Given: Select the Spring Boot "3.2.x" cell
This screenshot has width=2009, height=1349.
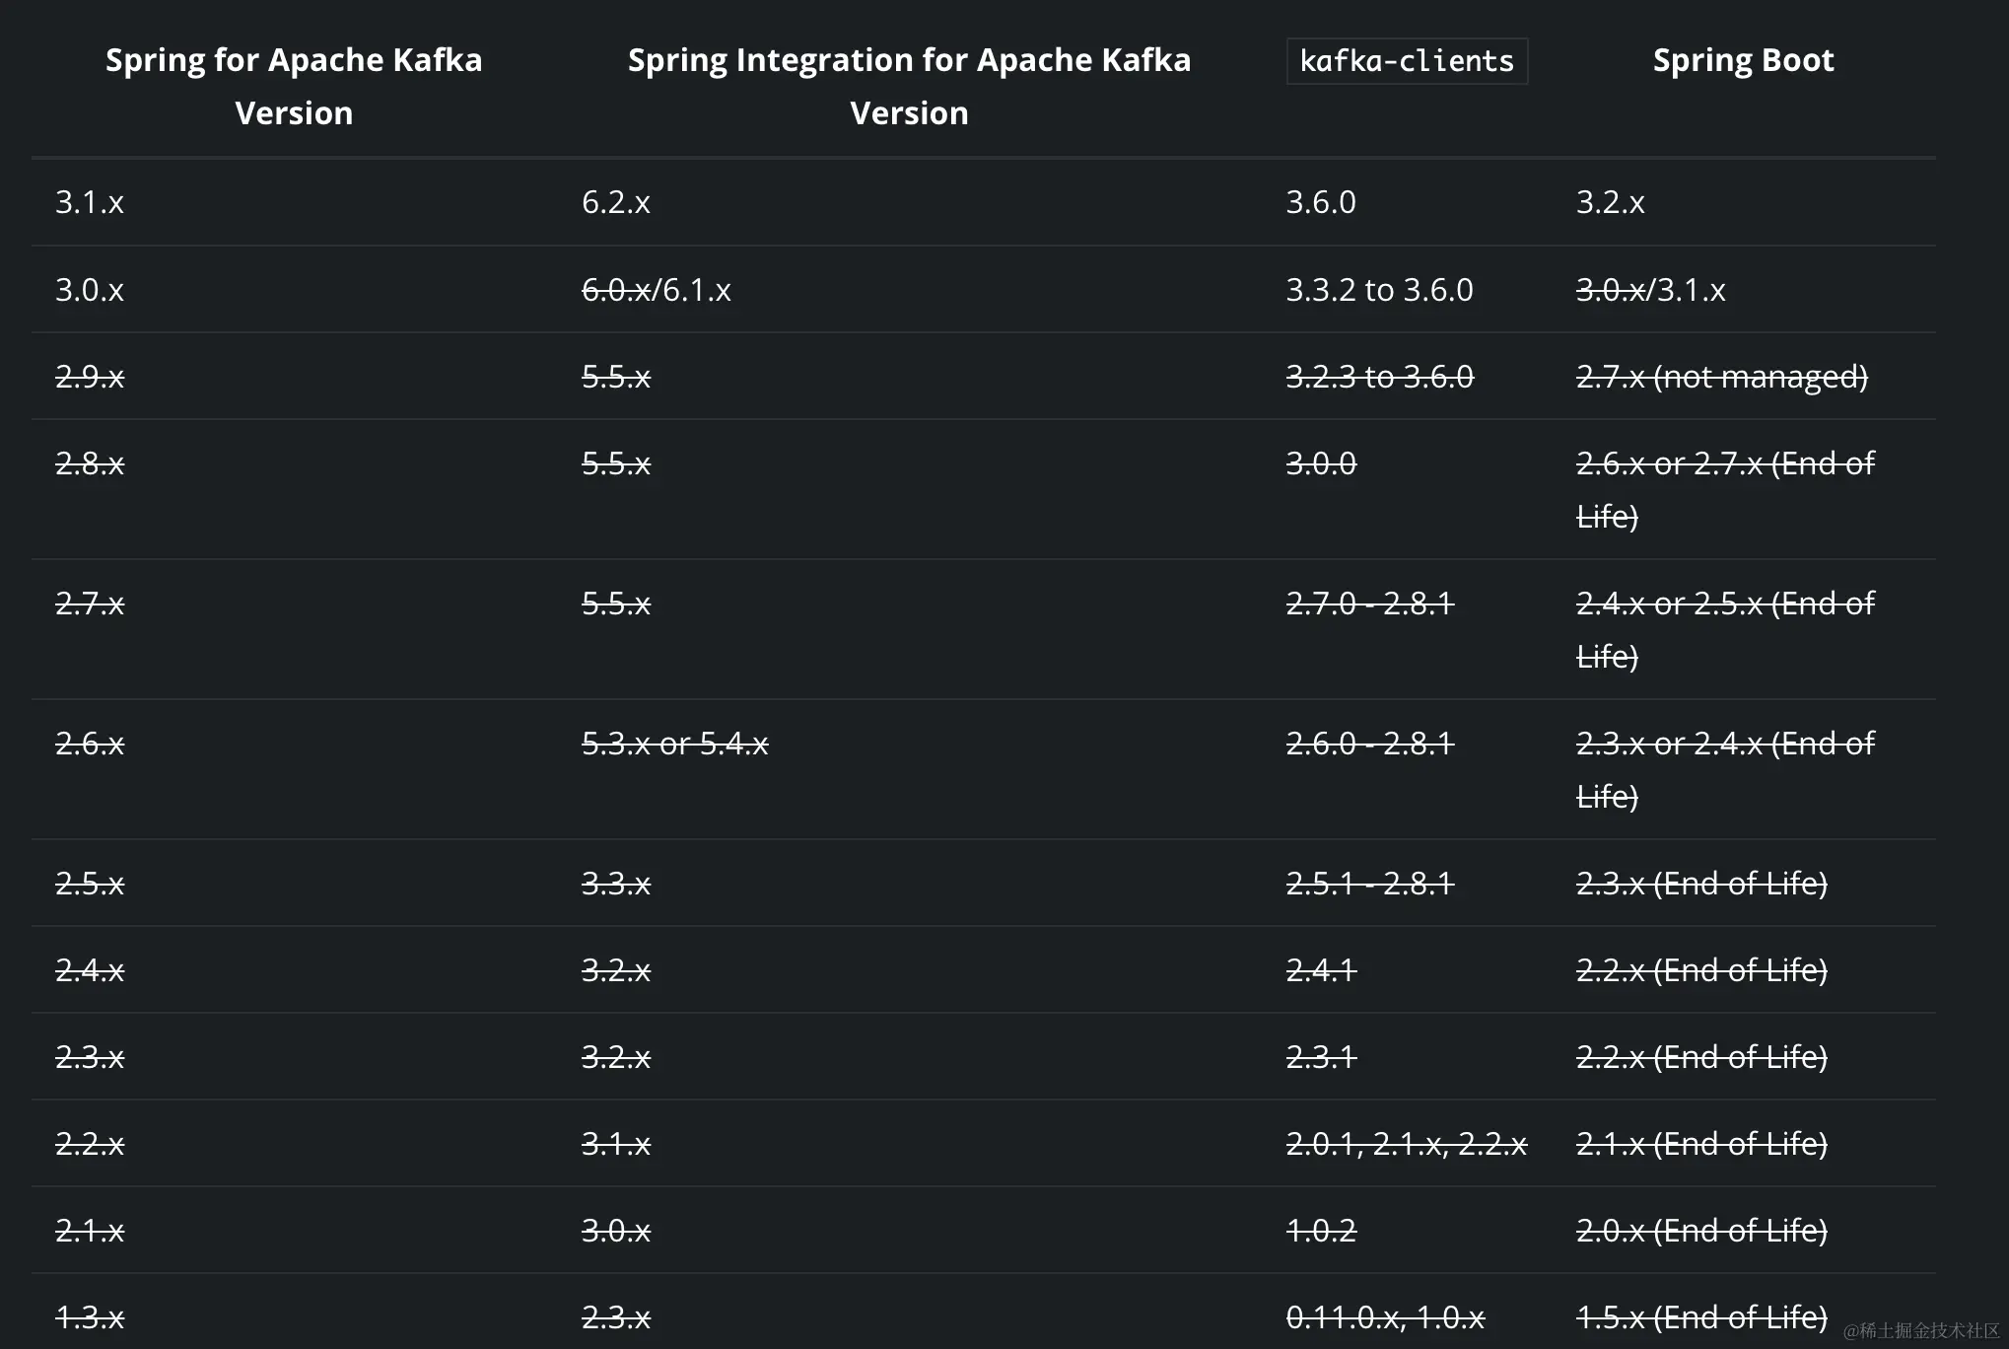Looking at the screenshot, I should (1610, 202).
